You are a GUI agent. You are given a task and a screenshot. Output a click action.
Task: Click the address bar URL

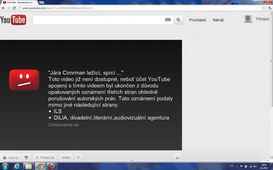point(58,8)
